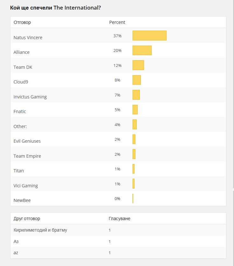This screenshot has width=234, height=266.
Task: Select the Invictus Gaming answer label
Action: [30, 97]
